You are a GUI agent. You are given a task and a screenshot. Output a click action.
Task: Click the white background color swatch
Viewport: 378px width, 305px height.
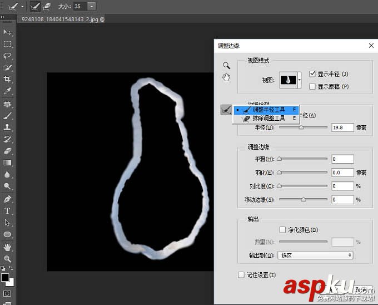[x=11, y=283]
